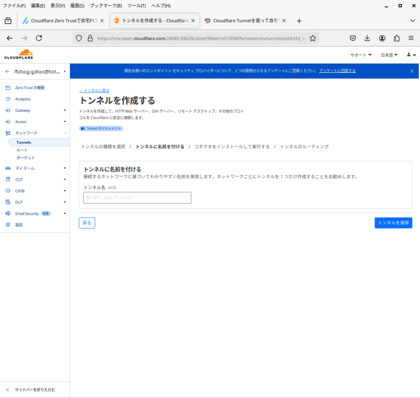Open the ファイル(F) menu
The image size is (420, 398).
(14, 6)
